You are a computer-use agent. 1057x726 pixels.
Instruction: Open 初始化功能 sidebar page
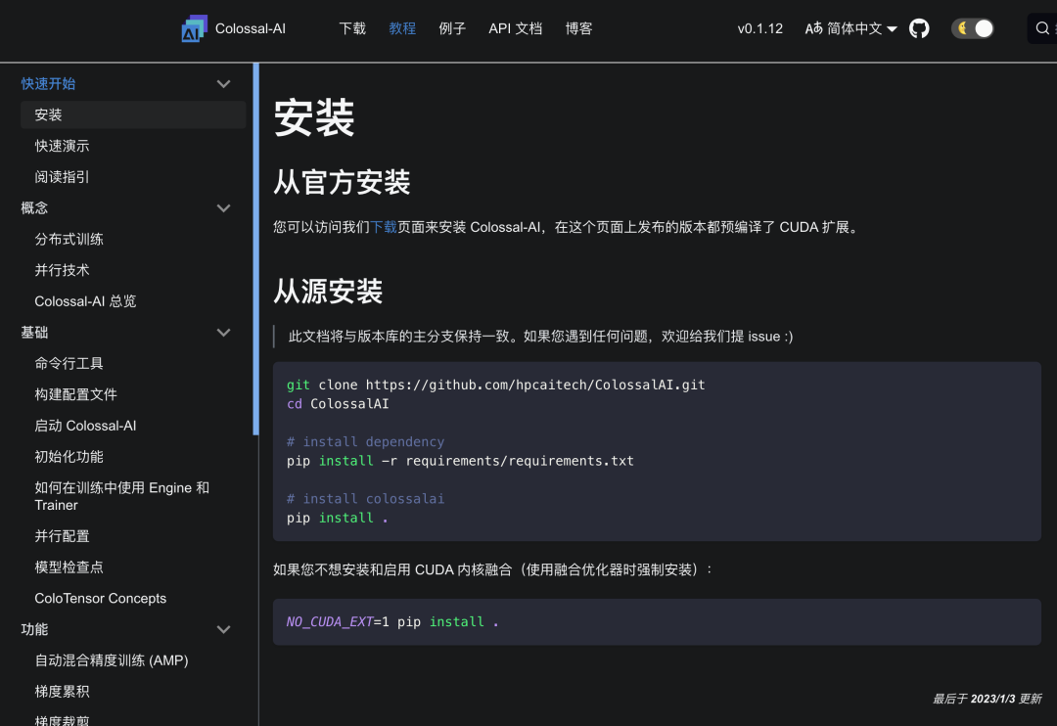point(69,456)
